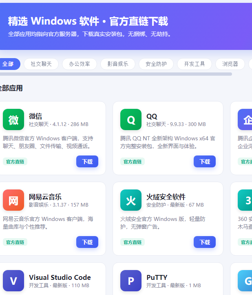The image size is (252, 295).
Task: Click banner heading 精选 Windows 软件
Action: coord(88,21)
